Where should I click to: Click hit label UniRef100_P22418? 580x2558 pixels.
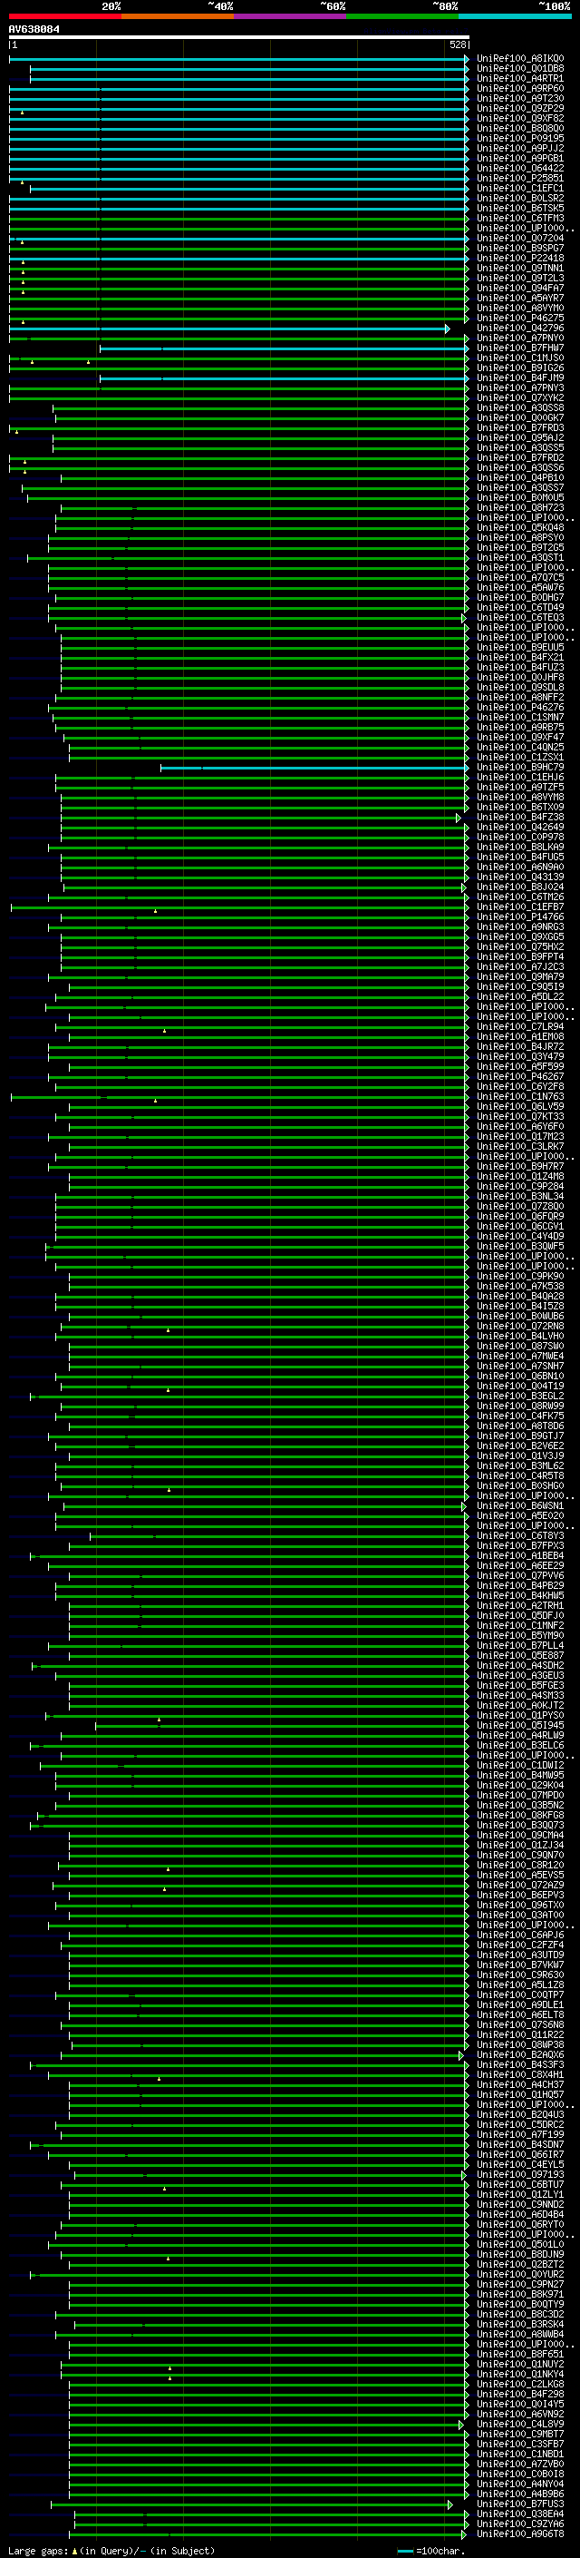(519, 259)
